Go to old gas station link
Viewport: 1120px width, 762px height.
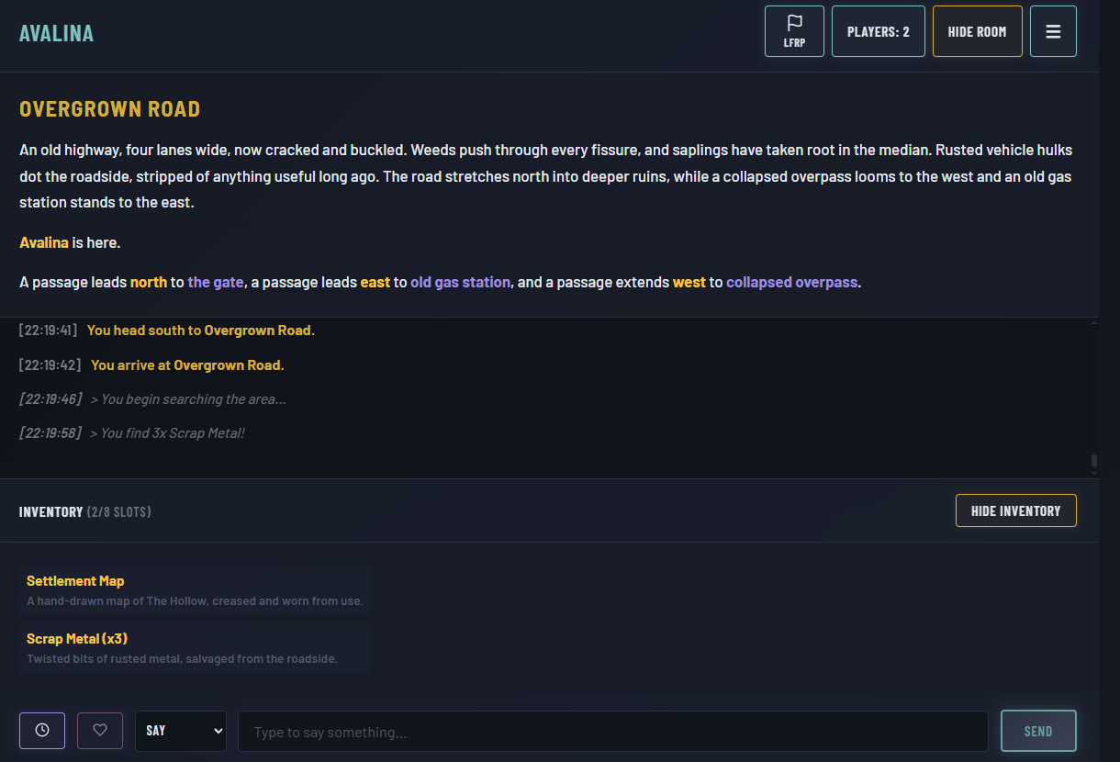[460, 282]
